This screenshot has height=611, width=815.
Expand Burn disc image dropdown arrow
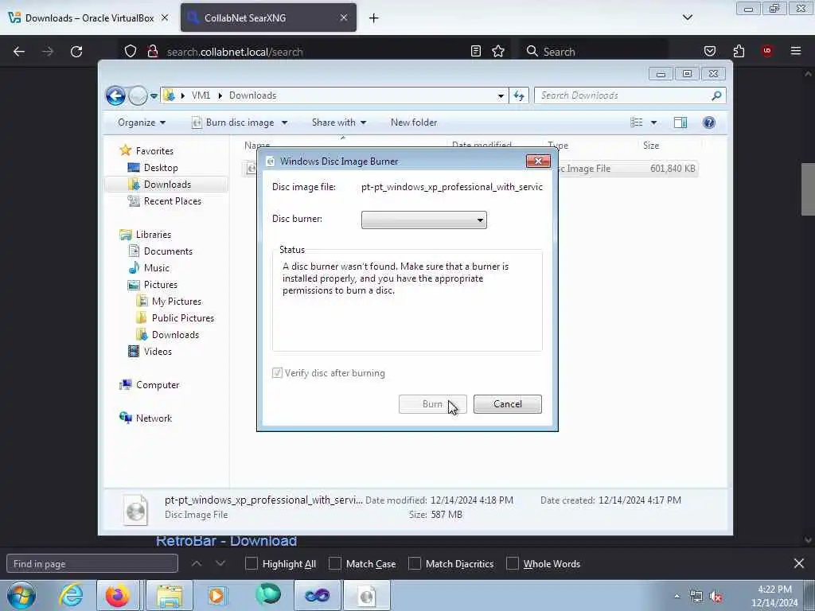(x=284, y=123)
